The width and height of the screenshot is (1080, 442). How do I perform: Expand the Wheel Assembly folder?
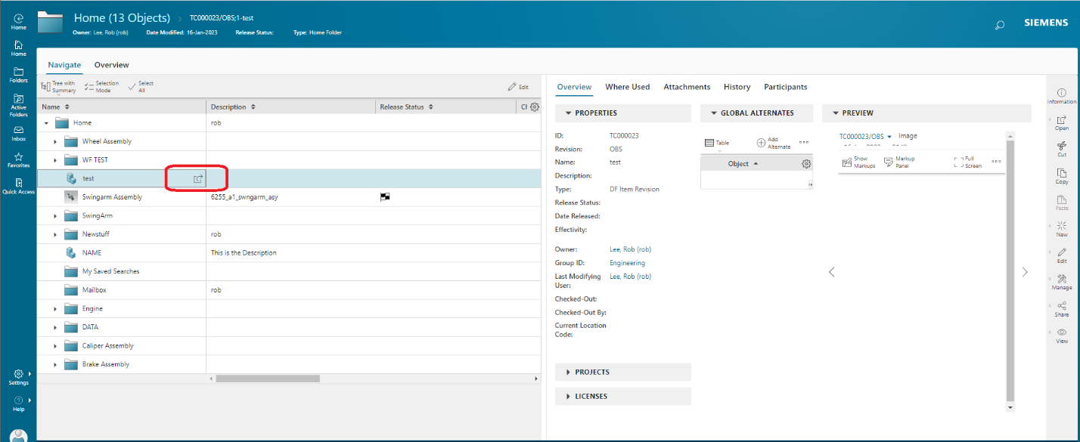tap(54, 141)
